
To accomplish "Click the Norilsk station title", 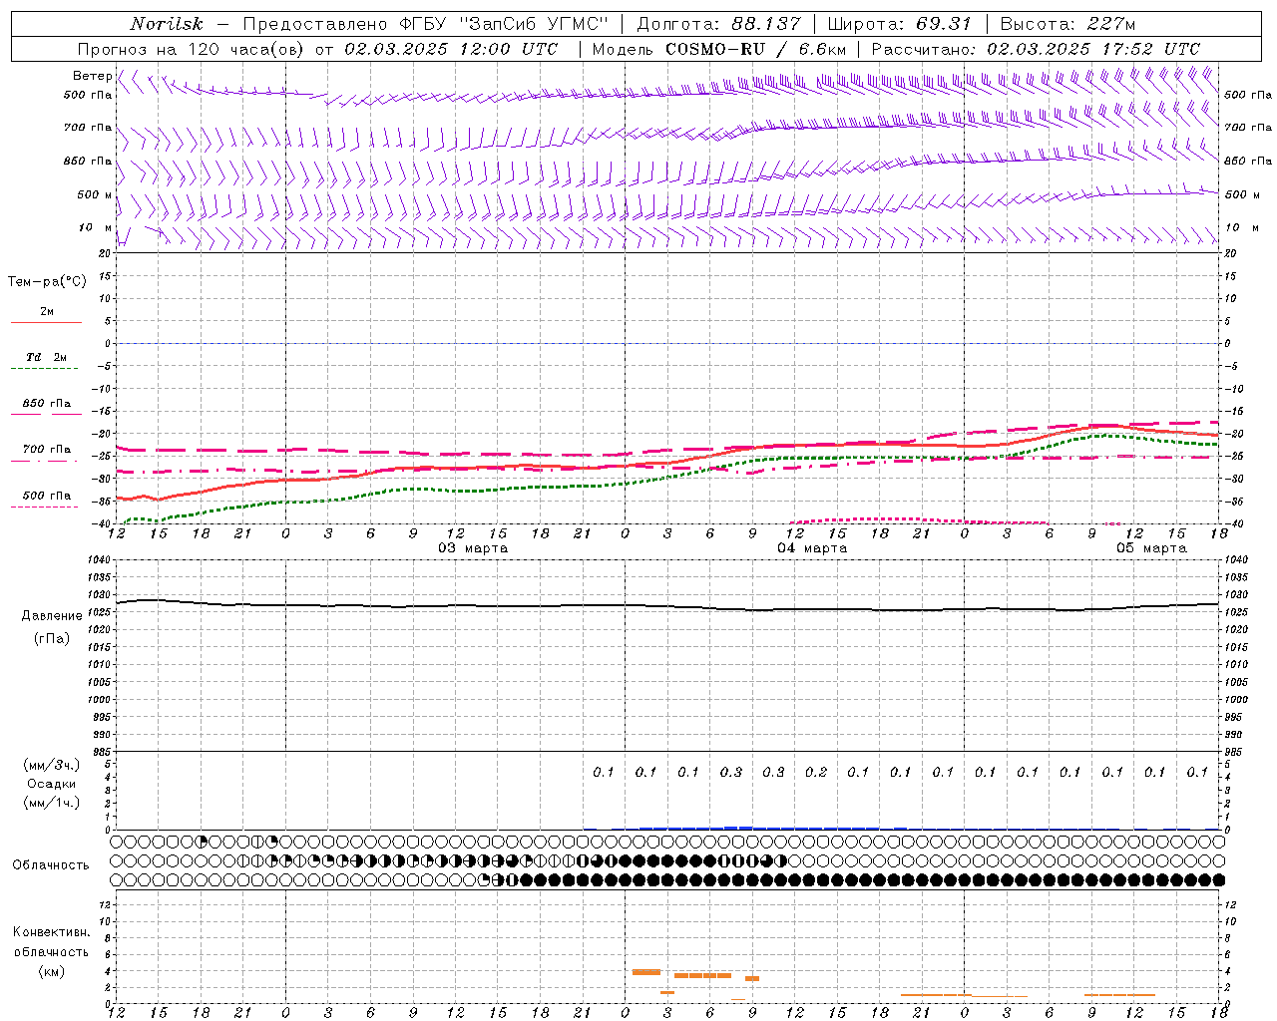I will [x=166, y=24].
